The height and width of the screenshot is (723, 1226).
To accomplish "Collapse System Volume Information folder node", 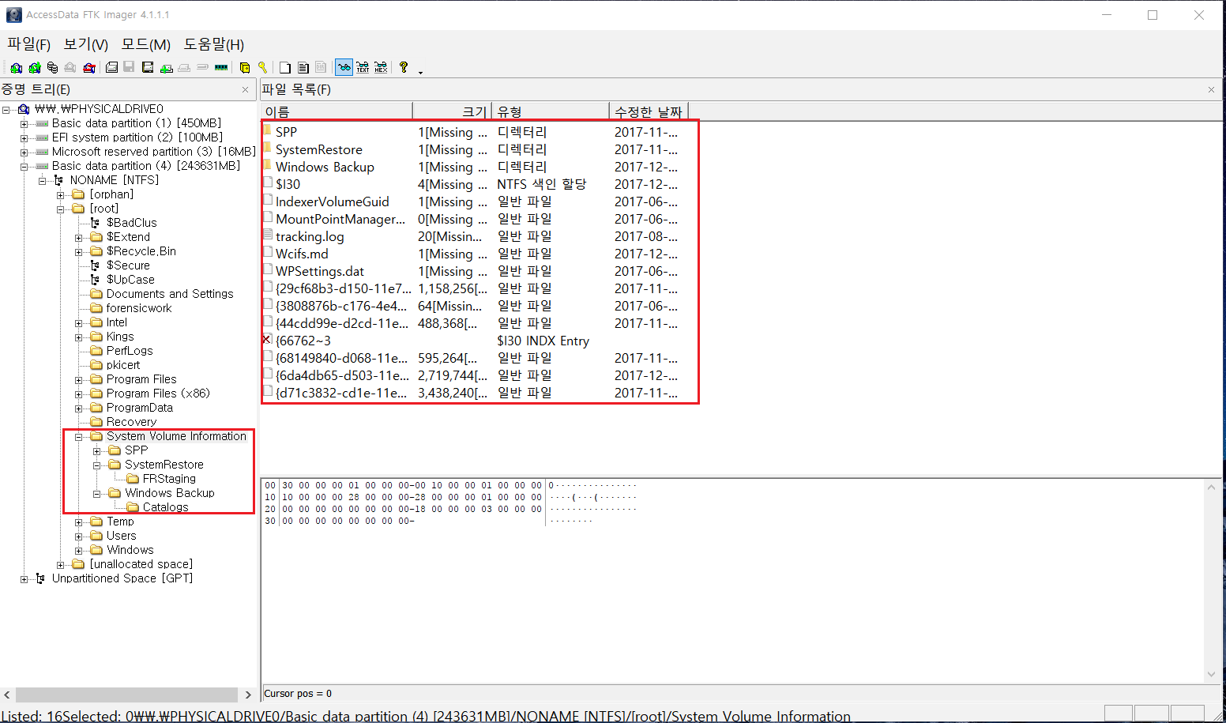I will (78, 437).
